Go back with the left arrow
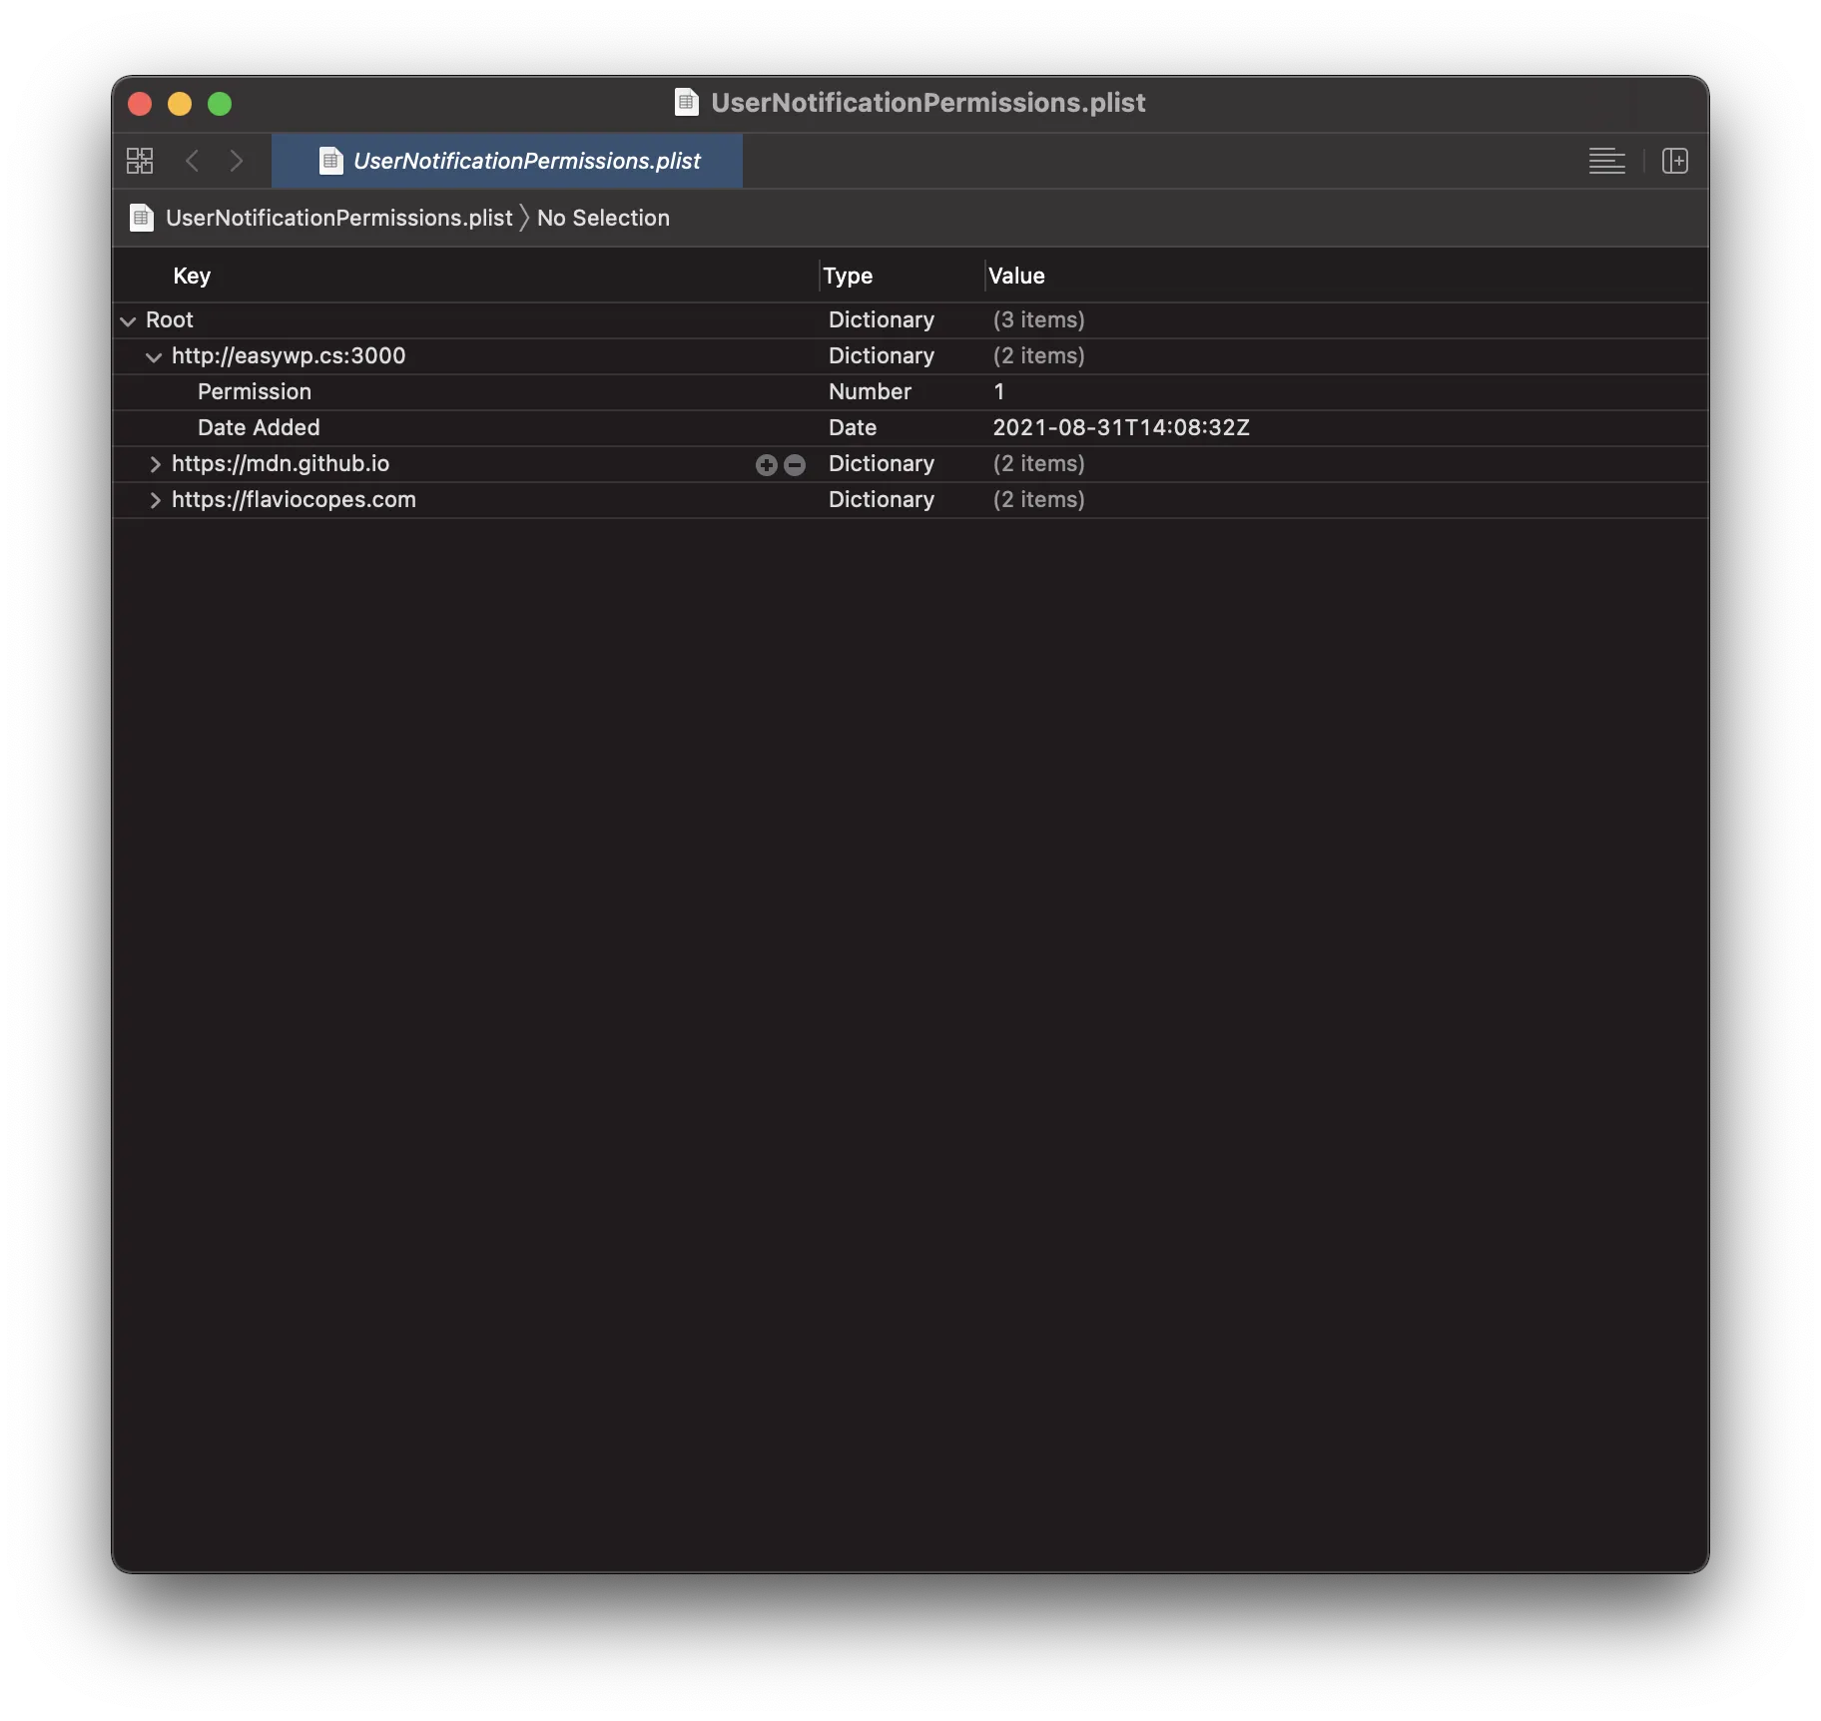Screen dimensions: 1821x1721 pos(193,161)
